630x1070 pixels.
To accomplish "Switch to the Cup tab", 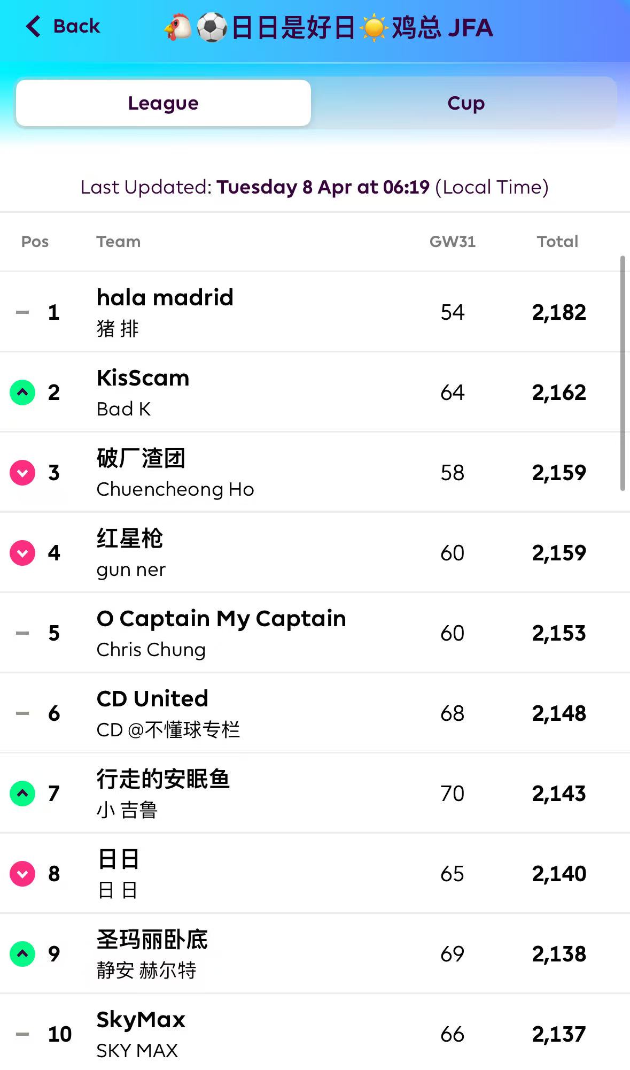I will pyautogui.click(x=466, y=103).
